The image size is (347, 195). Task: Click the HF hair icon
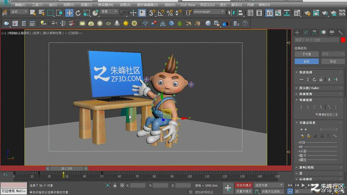click(189, 24)
